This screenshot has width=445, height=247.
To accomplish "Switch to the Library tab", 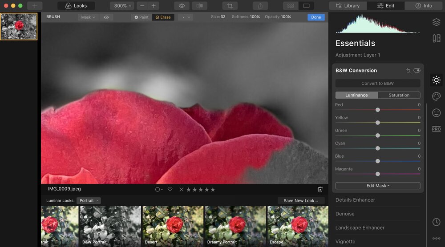I will 348,6.
